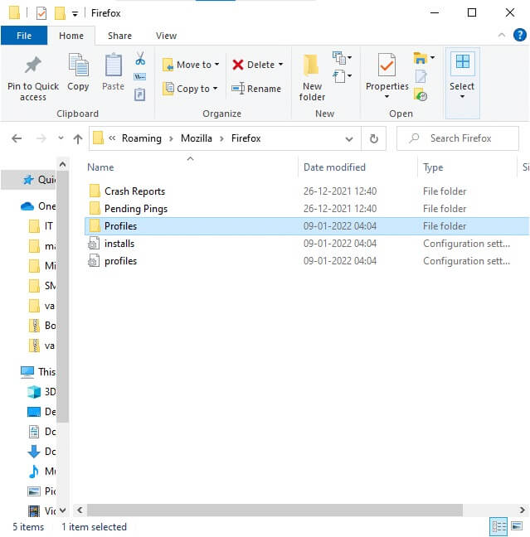Open Customize Quick Access Toolbar dropdown
This screenshot has width=530, height=537.
point(75,14)
